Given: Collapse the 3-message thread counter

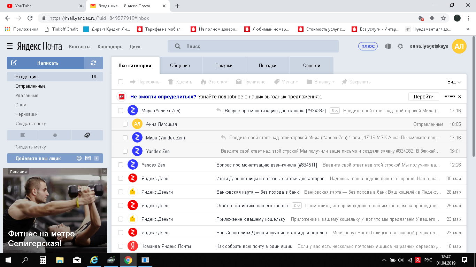Looking at the screenshot, I should [x=335, y=111].
